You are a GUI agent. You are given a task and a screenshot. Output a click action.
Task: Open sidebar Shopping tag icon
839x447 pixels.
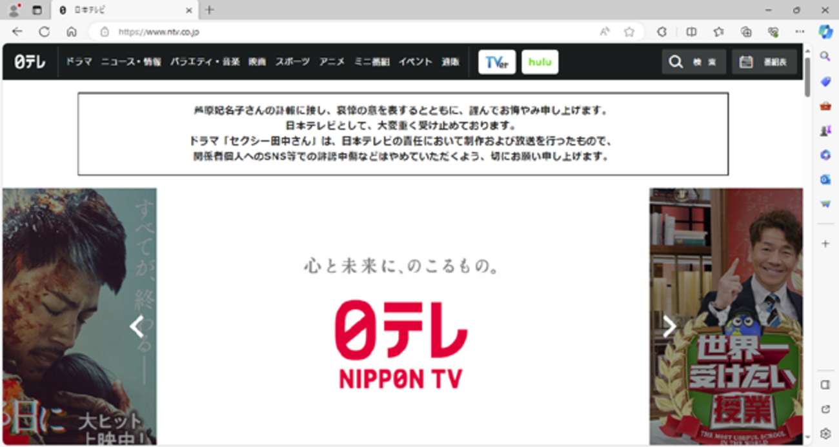[x=825, y=81]
